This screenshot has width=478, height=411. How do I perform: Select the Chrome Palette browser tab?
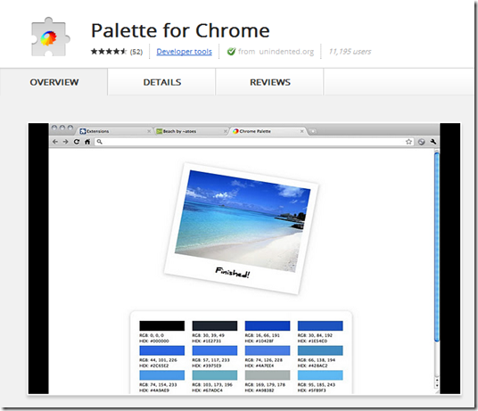[x=268, y=131]
